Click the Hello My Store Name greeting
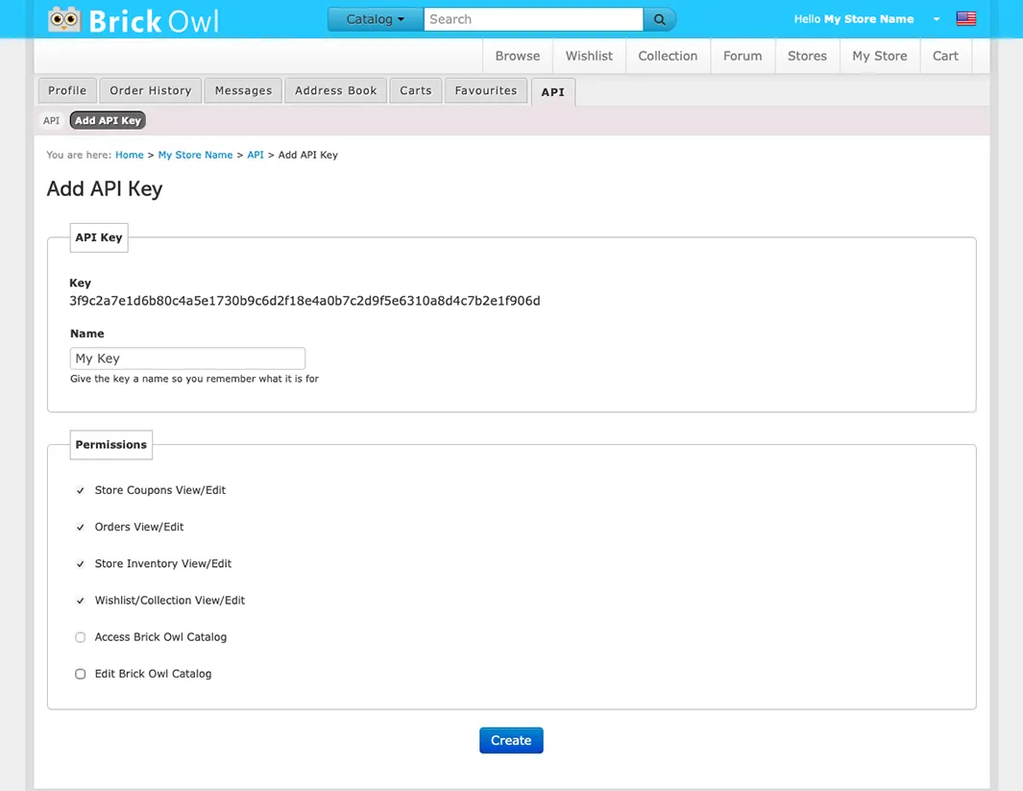 click(x=853, y=19)
